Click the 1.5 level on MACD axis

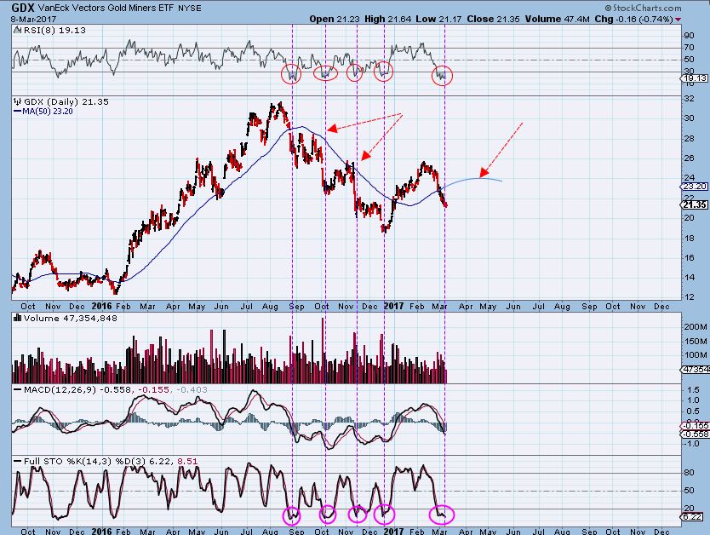[693, 390]
